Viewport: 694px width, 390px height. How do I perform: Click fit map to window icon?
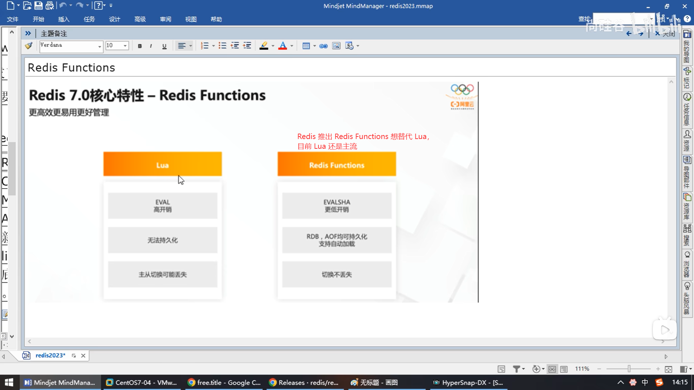click(668, 369)
